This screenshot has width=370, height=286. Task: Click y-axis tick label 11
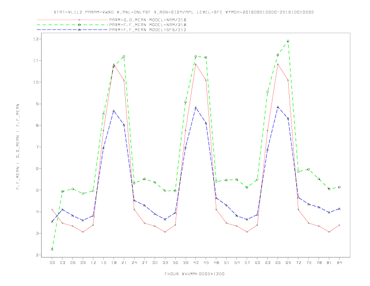[36, 61]
